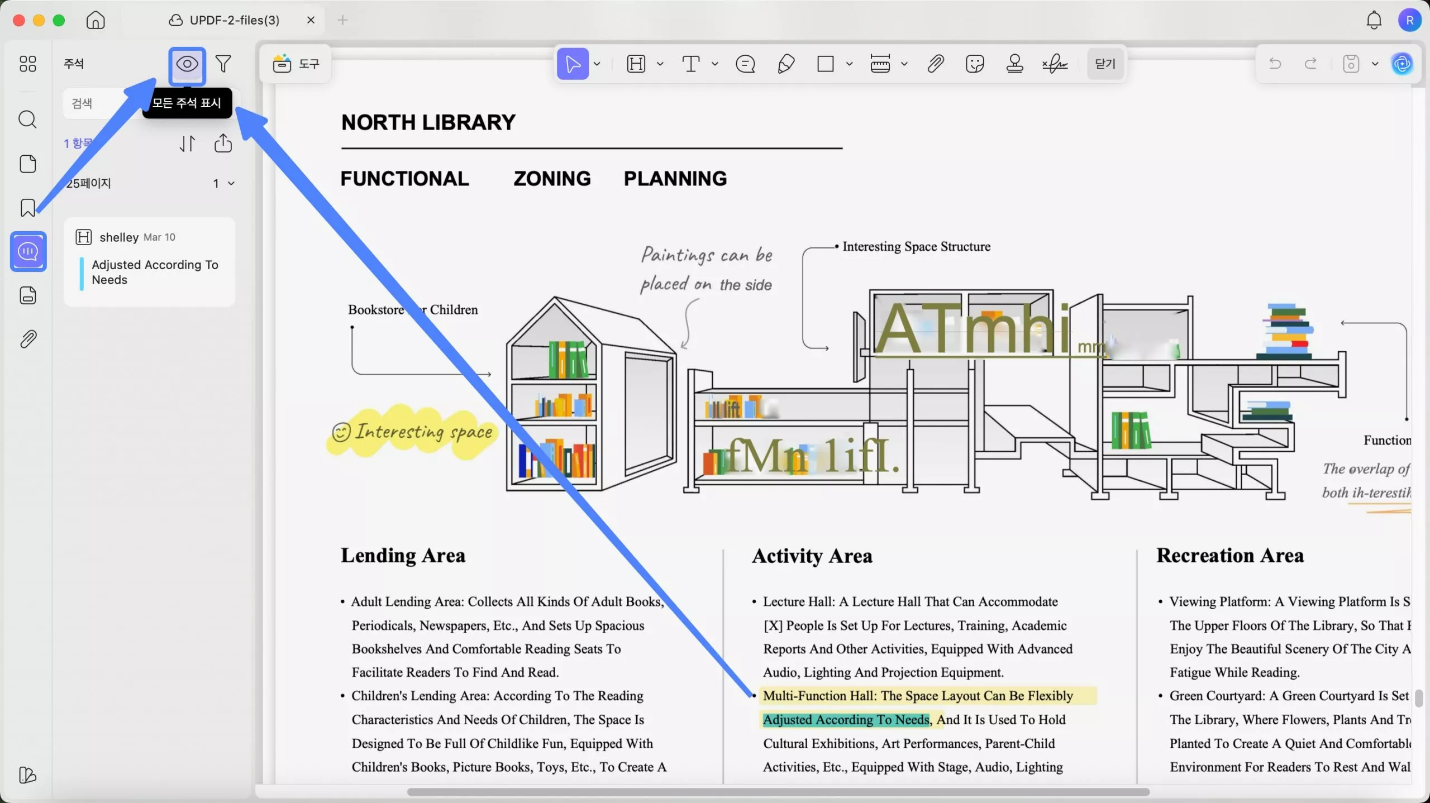Viewport: 1430px width, 803px height.
Task: Open the bookmarks panel in sidebar
Action: coord(27,208)
